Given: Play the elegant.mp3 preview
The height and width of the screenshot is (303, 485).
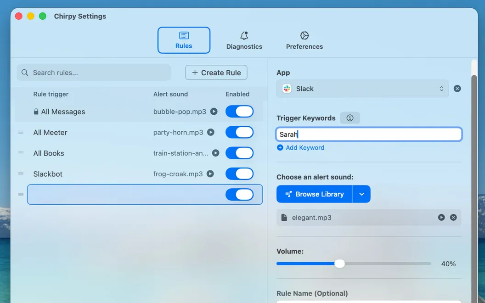Looking at the screenshot, I should (x=441, y=217).
